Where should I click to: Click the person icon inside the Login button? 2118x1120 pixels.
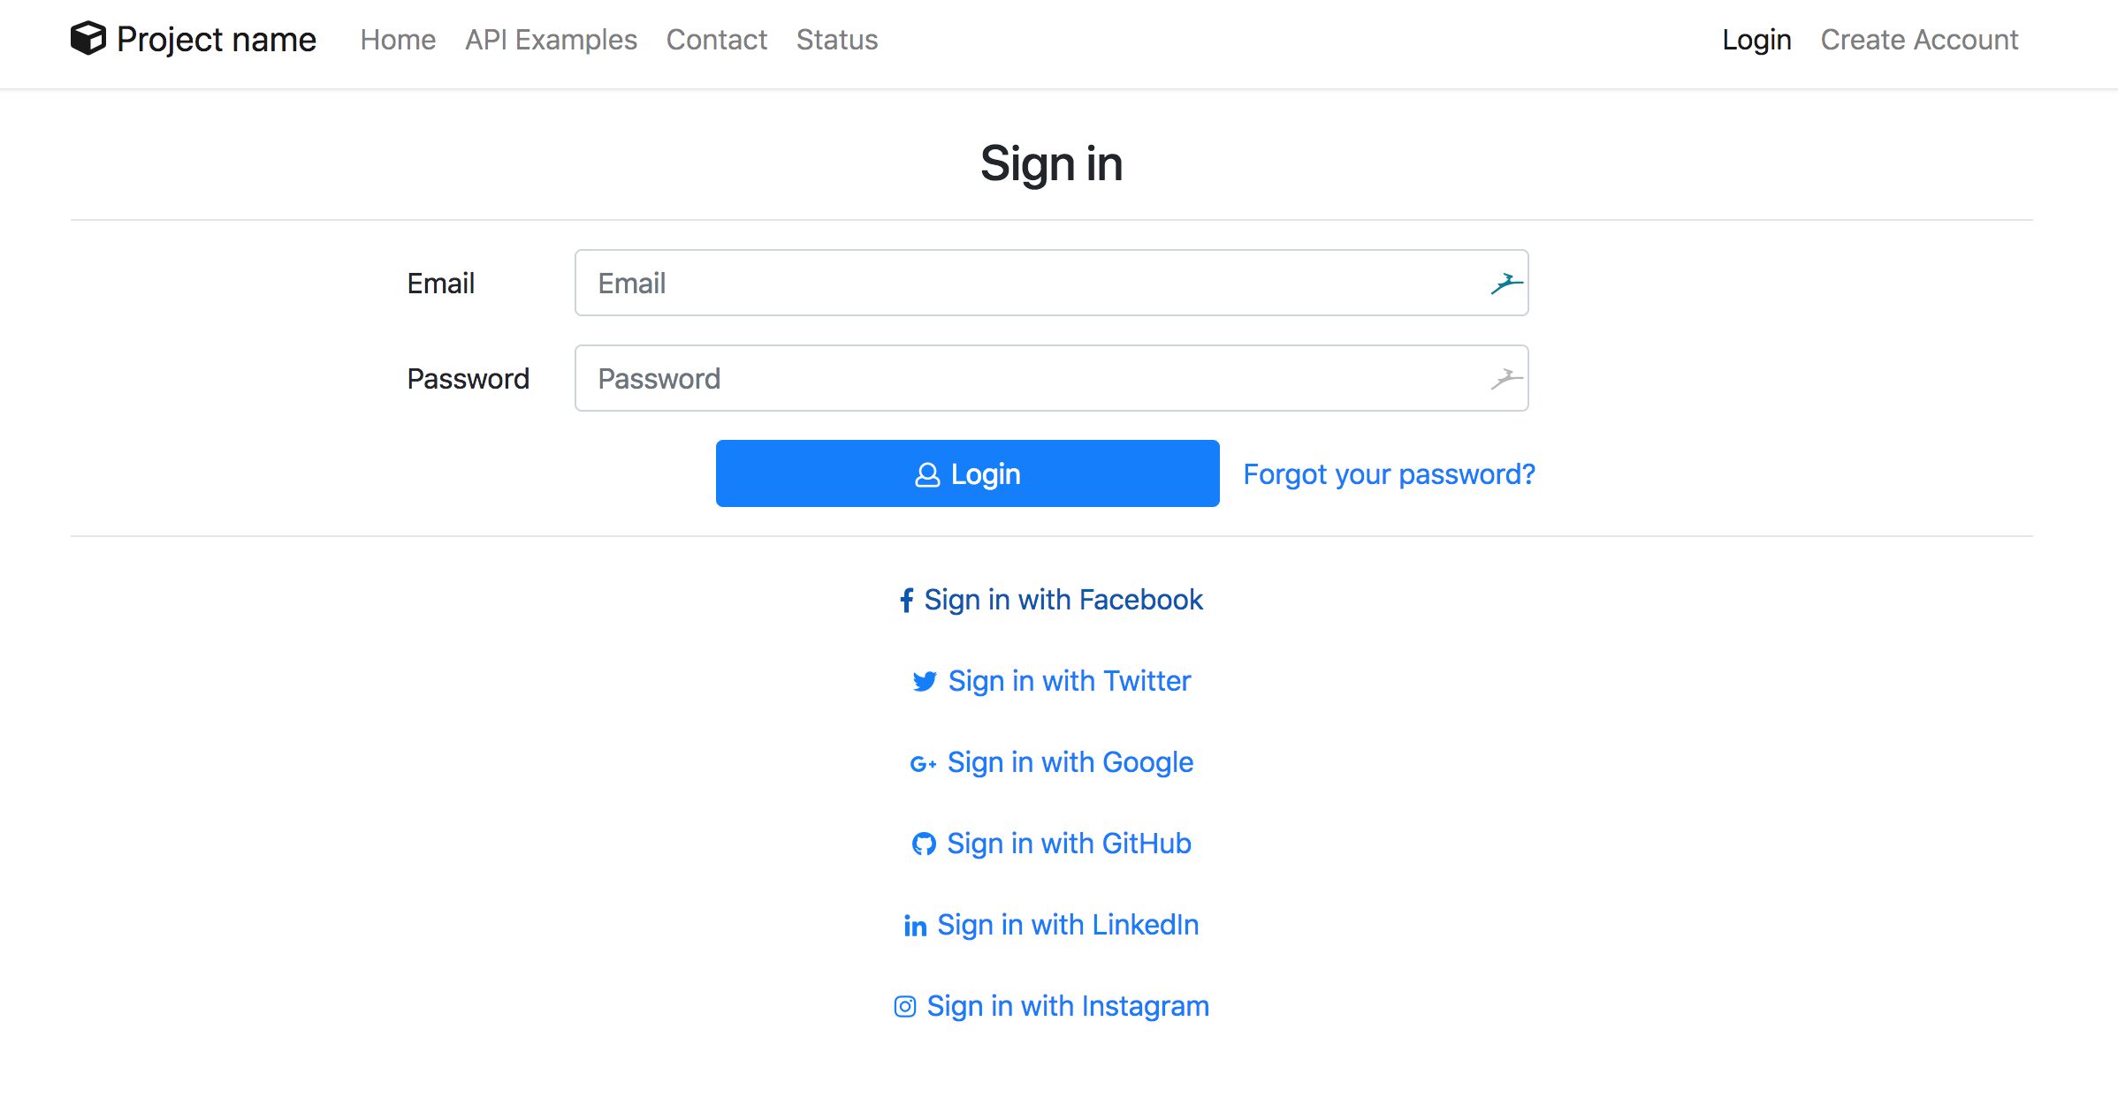[x=927, y=473]
